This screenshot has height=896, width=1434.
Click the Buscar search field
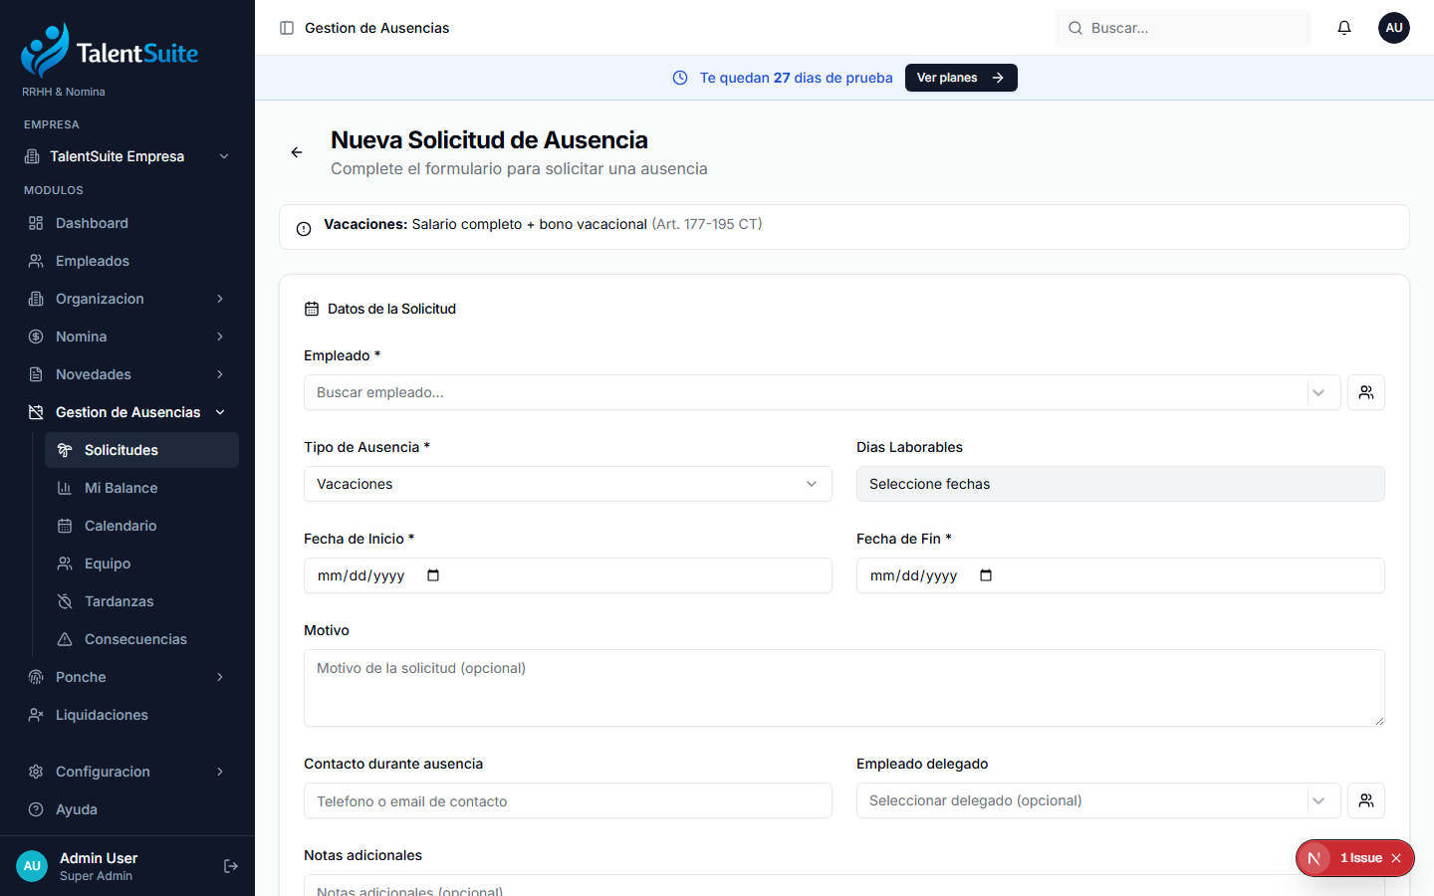point(1183,28)
